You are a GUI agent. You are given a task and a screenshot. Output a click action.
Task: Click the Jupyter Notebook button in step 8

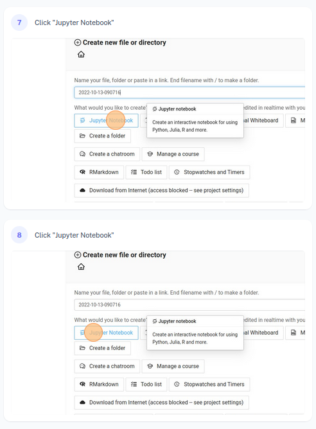tap(106, 333)
